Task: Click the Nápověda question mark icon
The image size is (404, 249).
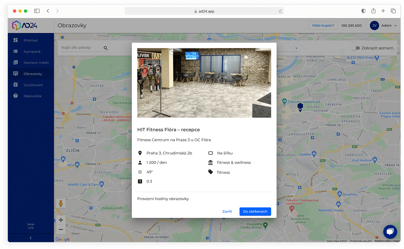Action: 16,96
